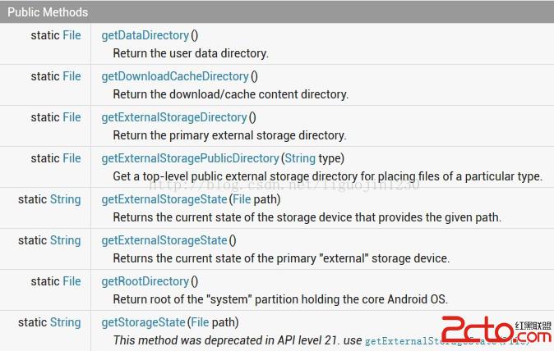The height and width of the screenshot is (351, 554).
Task: Open the getDataDirectory method link
Action: pos(145,35)
